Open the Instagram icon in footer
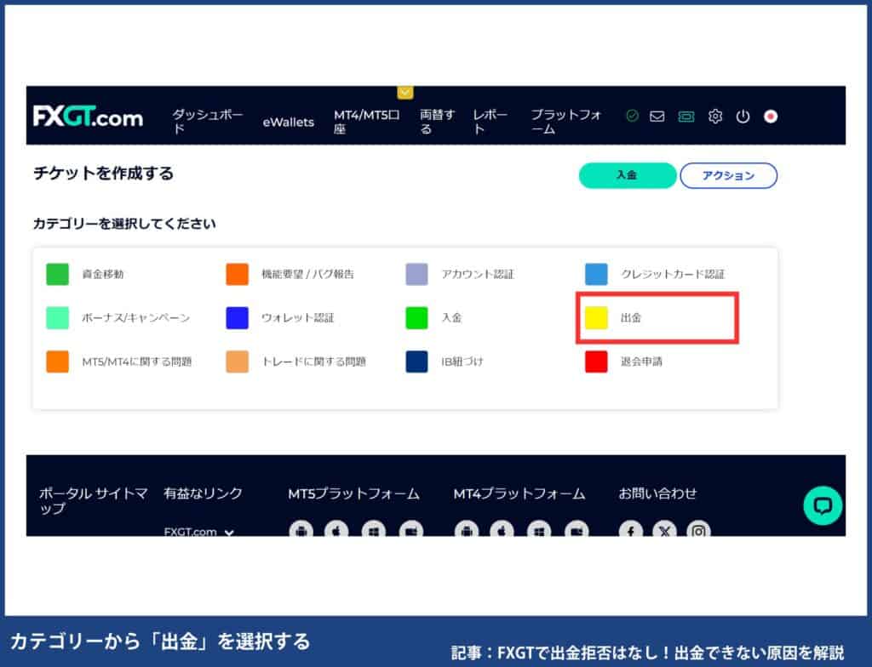872x667 pixels. pos(698,530)
